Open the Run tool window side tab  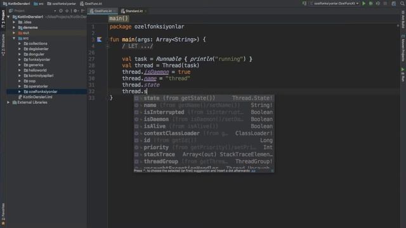tap(403, 75)
